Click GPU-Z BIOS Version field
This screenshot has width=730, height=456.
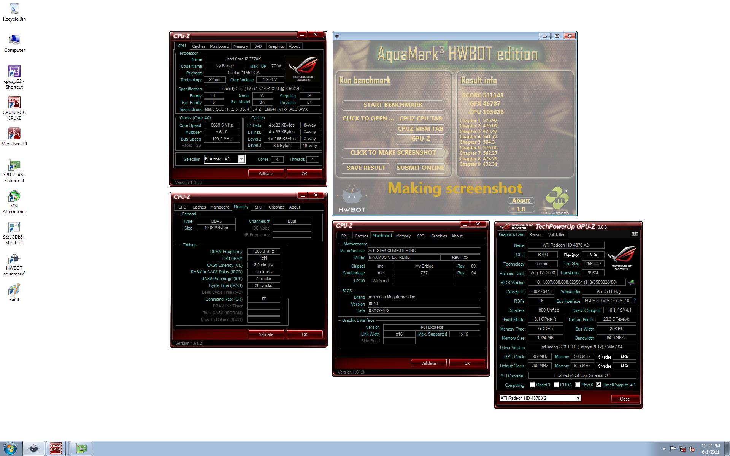coord(577,283)
